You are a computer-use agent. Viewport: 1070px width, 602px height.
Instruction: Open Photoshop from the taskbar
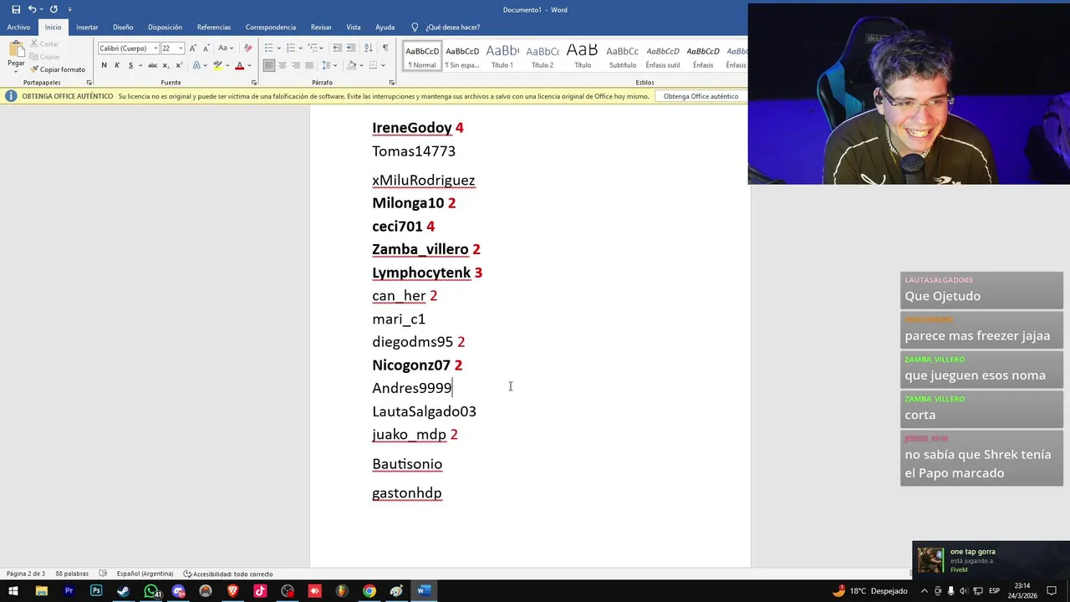tap(96, 591)
